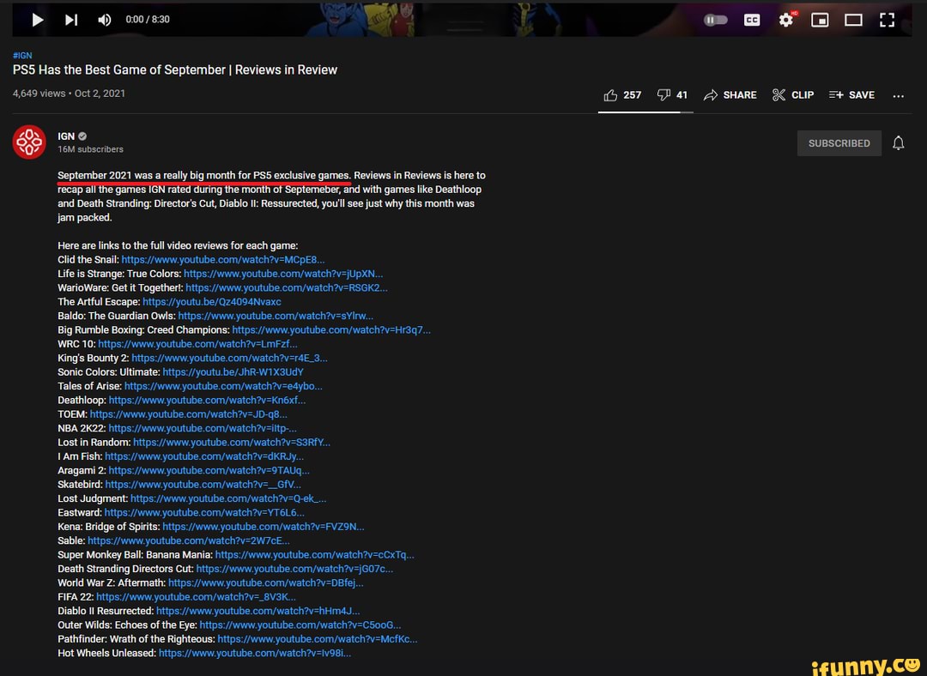The height and width of the screenshot is (676, 927).
Task: Open the #IGN hashtag link
Action: (22, 56)
